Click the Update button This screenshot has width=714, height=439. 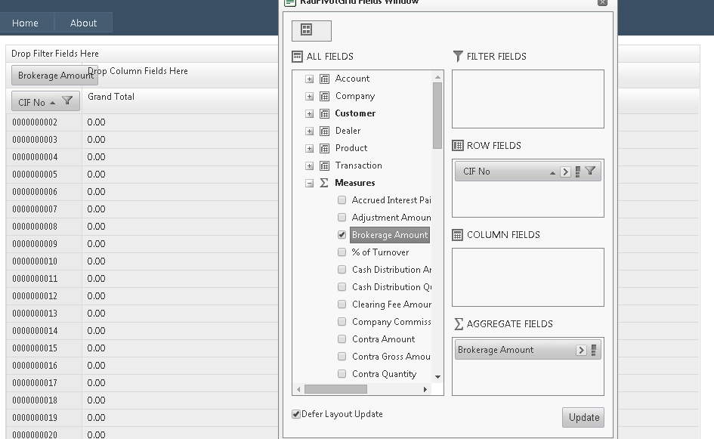coord(583,418)
